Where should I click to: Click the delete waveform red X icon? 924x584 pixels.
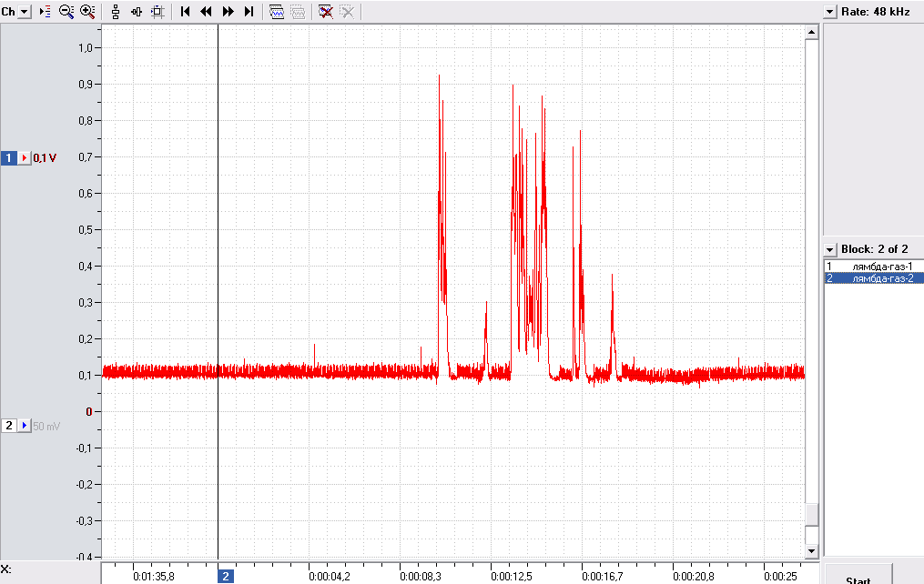click(325, 11)
